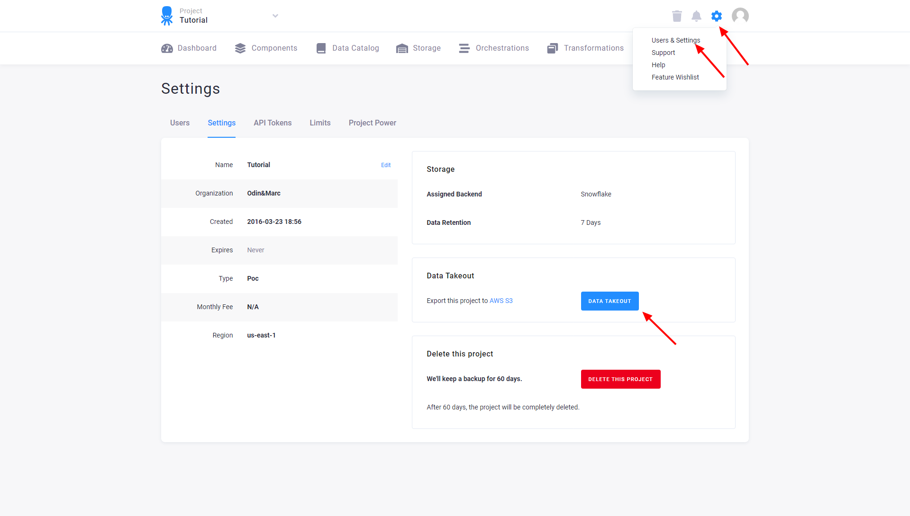Select the Settings tab

[221, 123]
